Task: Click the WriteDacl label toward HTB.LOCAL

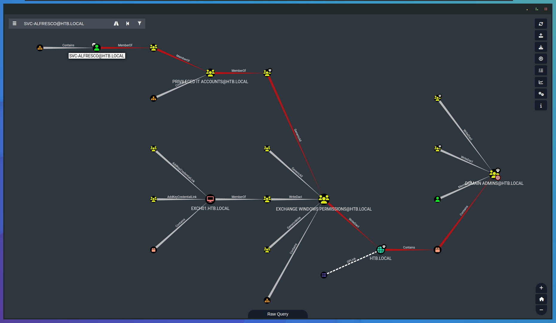Action: tap(354, 223)
